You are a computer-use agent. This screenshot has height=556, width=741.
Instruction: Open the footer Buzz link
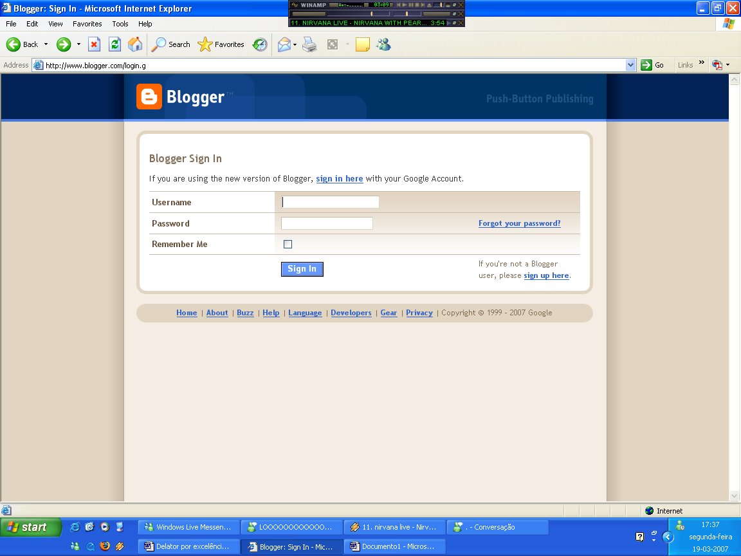click(x=245, y=313)
